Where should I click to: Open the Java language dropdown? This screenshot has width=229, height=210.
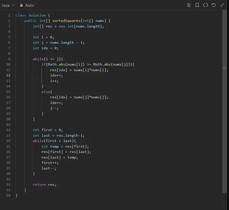8,5
